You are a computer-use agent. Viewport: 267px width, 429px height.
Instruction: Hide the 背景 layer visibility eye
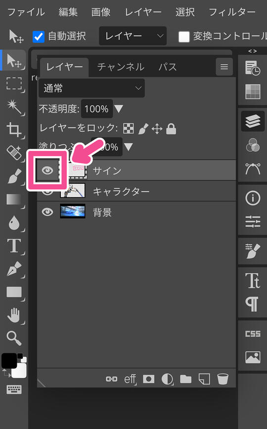pos(47,212)
